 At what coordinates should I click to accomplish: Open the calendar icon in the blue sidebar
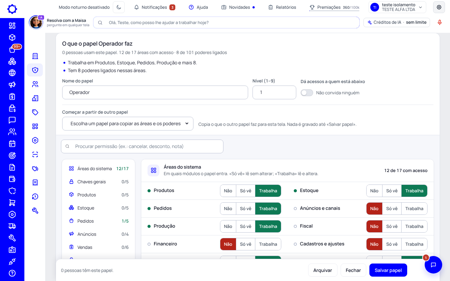point(12,144)
